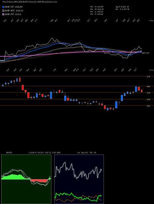Click the chart title mentioning MunafaSutra.com
Viewport: 154px width, 204px height.
[x=30, y=2]
